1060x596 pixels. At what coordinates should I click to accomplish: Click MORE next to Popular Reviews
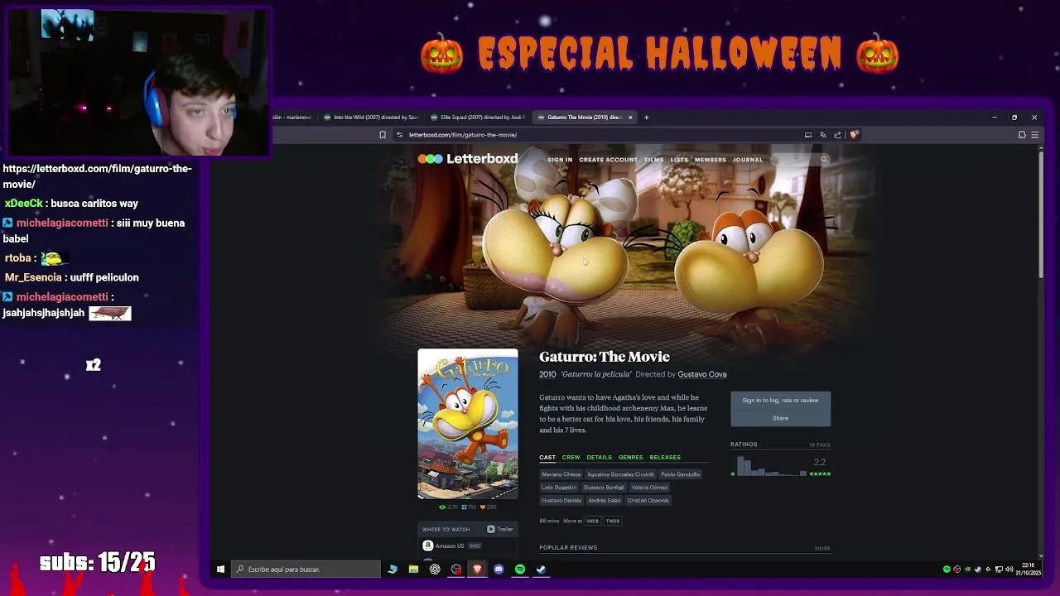click(x=822, y=548)
